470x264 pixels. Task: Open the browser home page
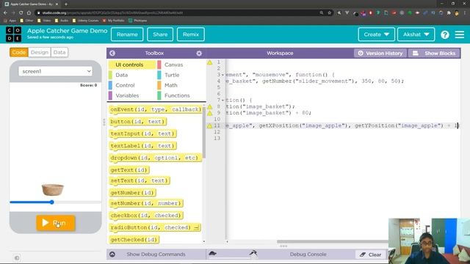29,13
